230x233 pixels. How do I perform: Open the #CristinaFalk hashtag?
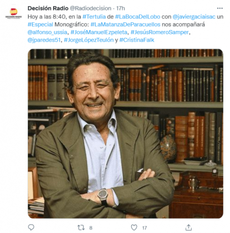point(137,40)
